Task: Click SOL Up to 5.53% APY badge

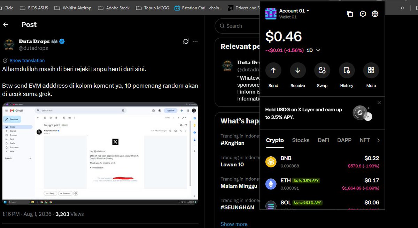Action: point(307,203)
